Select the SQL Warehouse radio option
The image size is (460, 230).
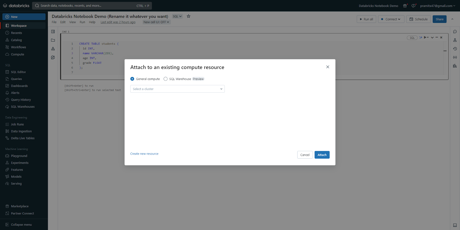tap(166, 79)
